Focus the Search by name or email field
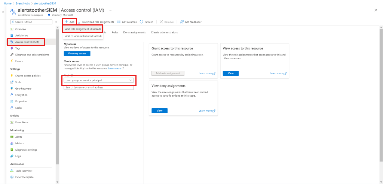This screenshot has width=383, height=184. [x=99, y=87]
